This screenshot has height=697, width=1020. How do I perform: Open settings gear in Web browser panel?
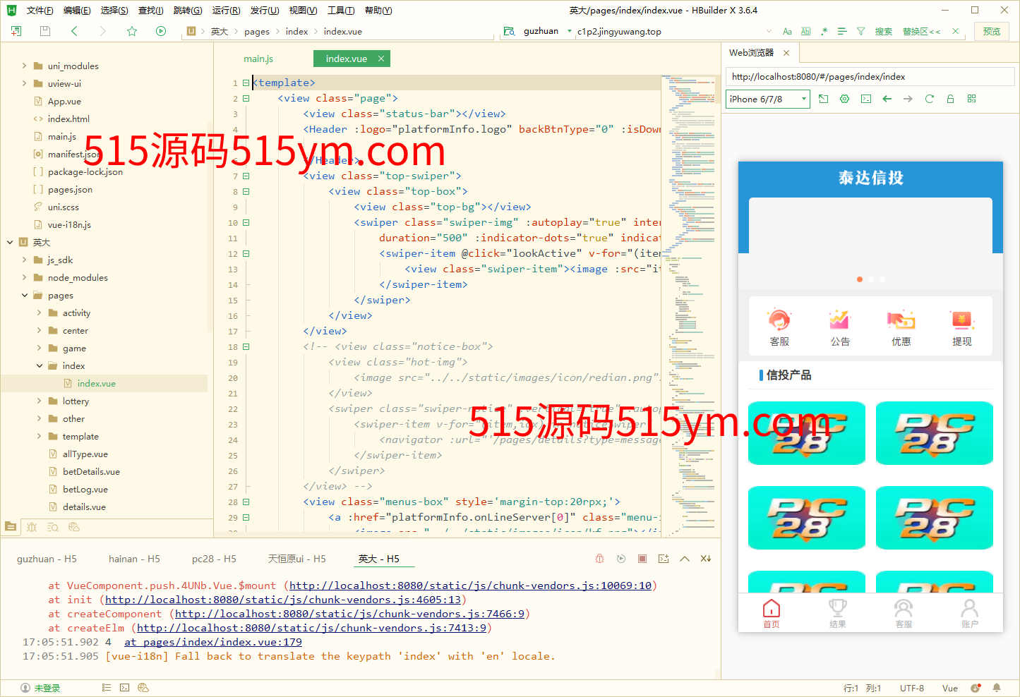[844, 99]
